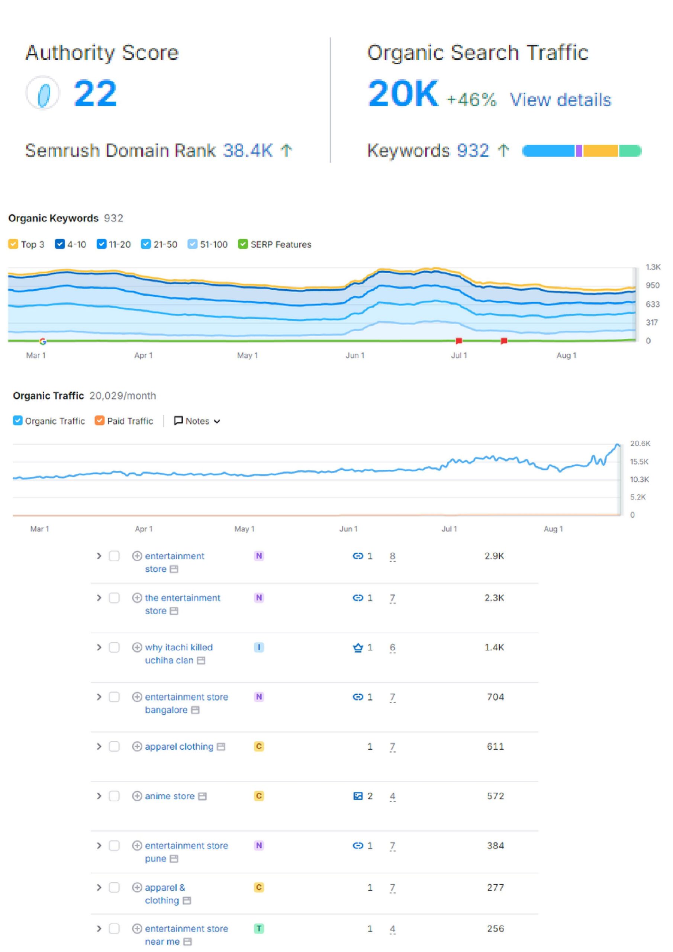Toggle the 11-20 positions checkbox
Screen dimensions: 673x952
point(101,244)
